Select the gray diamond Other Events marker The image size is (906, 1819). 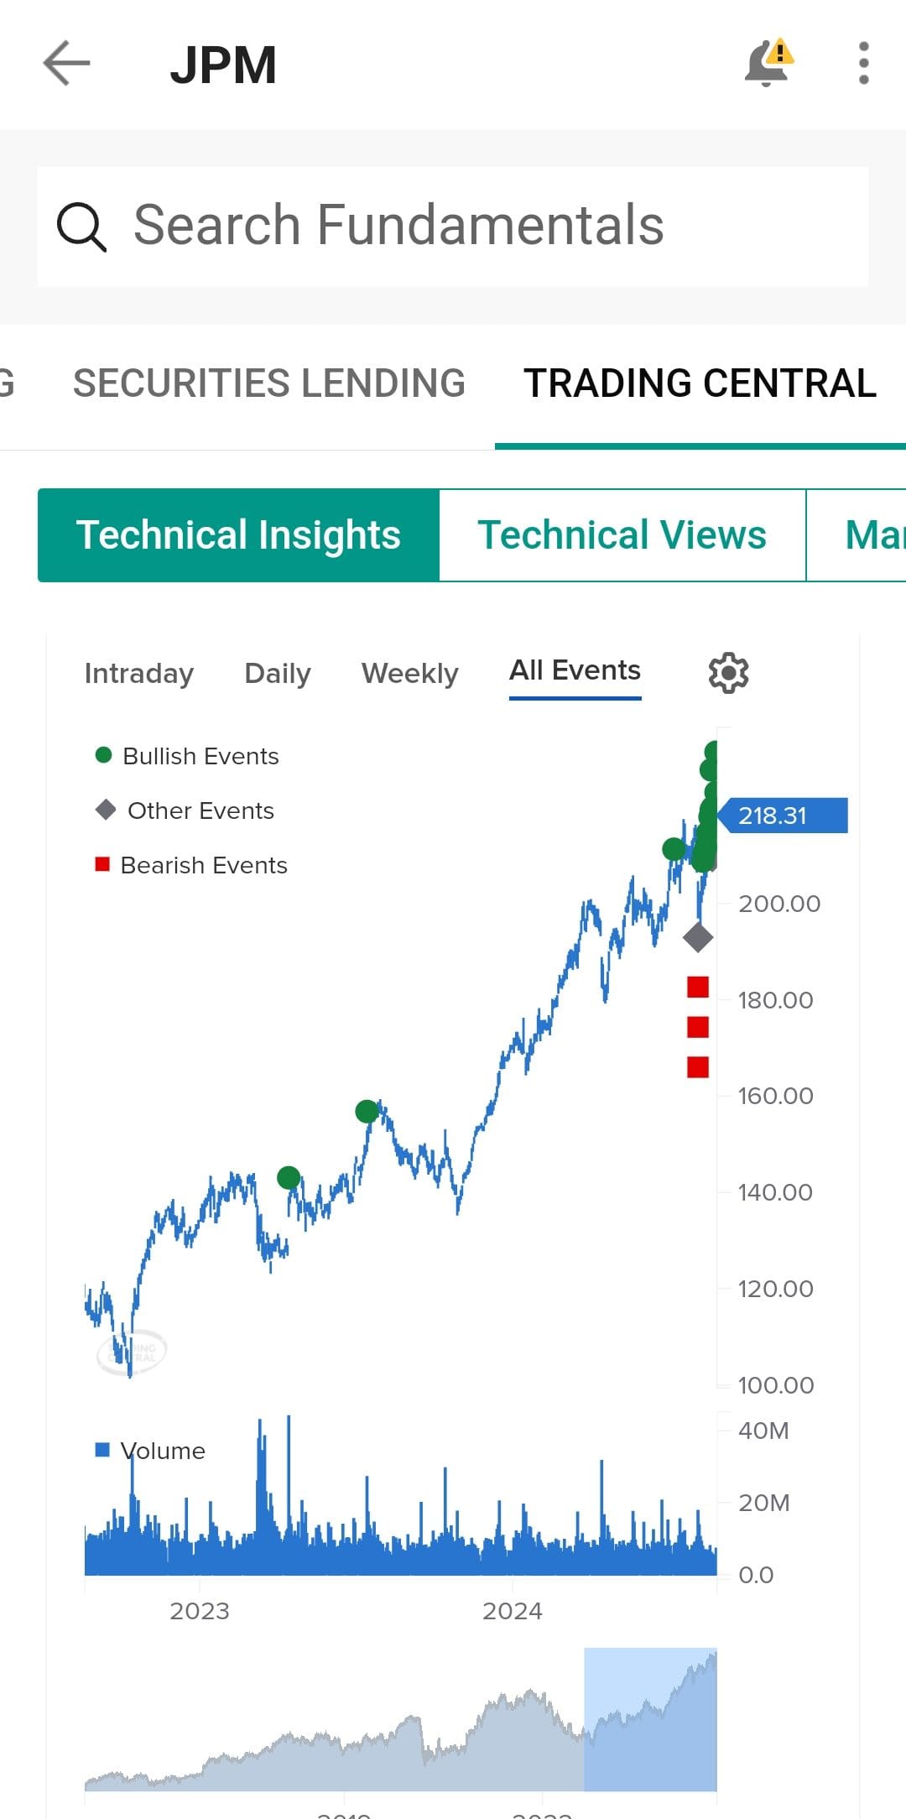[x=699, y=938]
